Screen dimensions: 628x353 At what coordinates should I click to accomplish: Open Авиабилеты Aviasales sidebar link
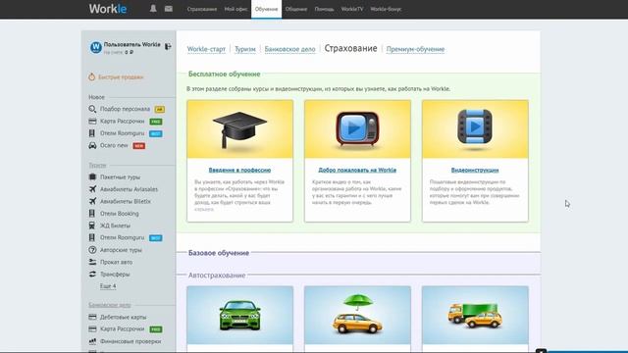coord(129,189)
